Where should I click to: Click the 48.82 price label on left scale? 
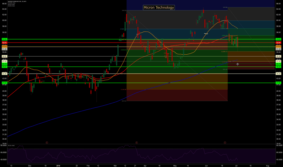coord(4,56)
